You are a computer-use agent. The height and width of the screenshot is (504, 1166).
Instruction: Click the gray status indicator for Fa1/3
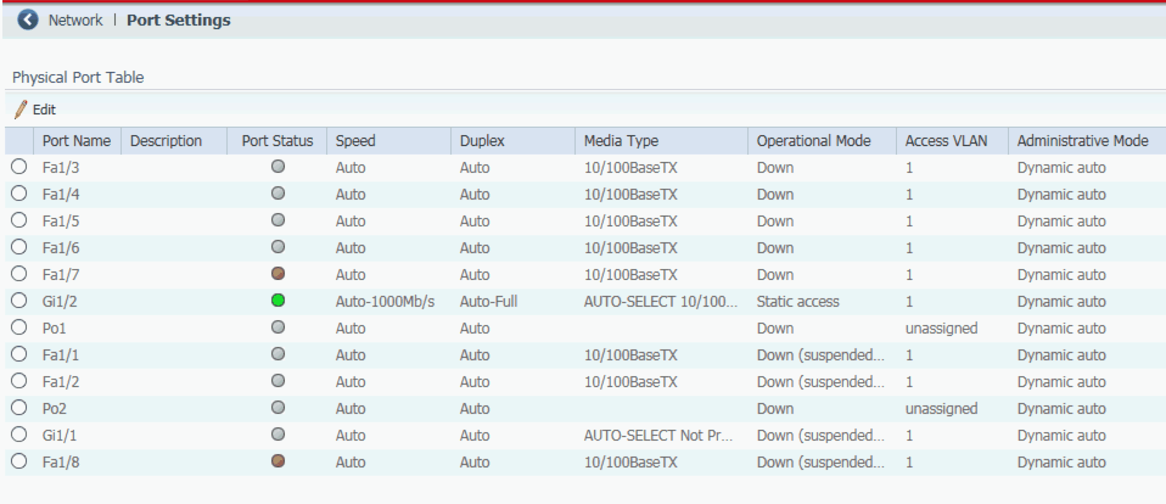[278, 167]
